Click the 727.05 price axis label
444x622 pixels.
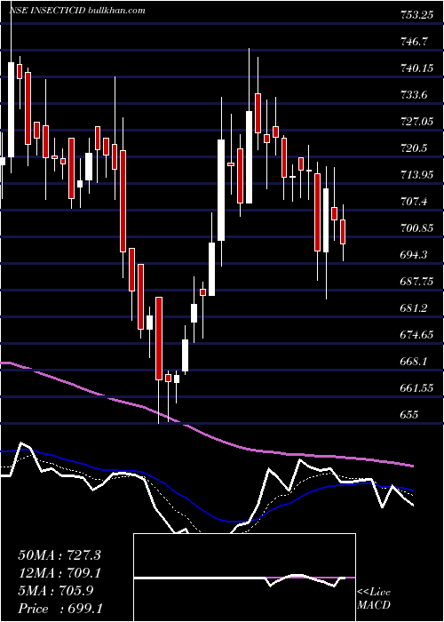click(416, 122)
